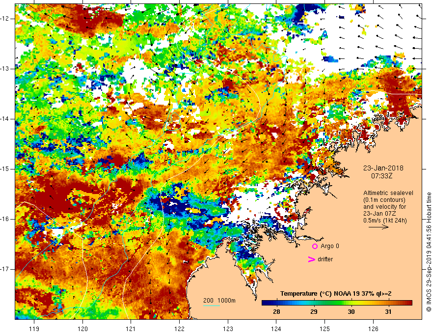
Task: Click the 126 longitude axis label
Action: (x=373, y=329)
